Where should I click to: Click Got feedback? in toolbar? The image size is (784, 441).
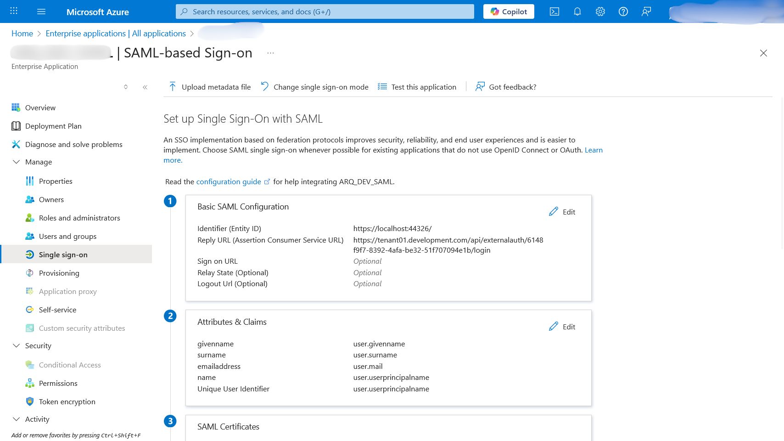pos(506,87)
